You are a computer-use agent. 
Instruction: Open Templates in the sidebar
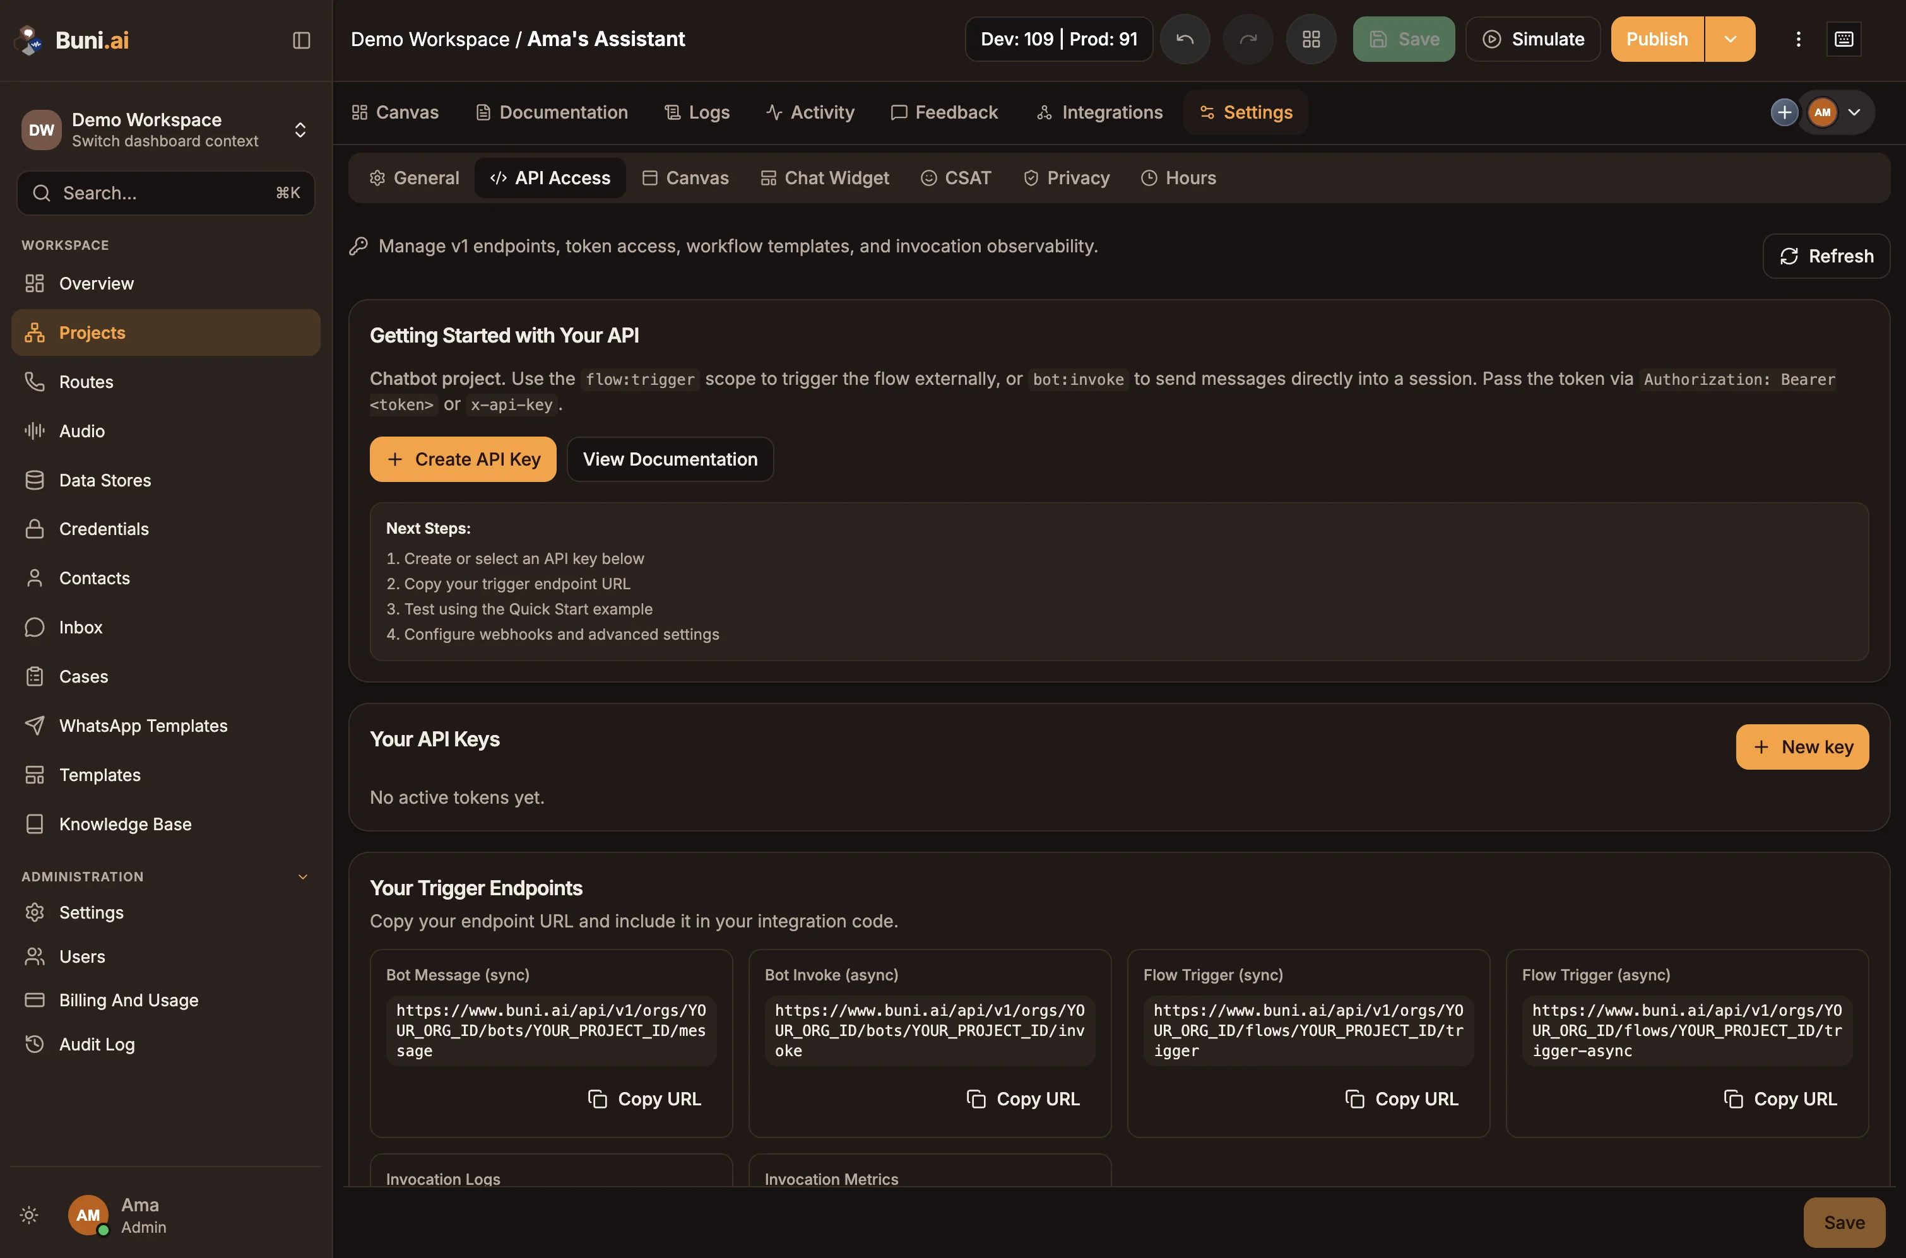click(166, 775)
